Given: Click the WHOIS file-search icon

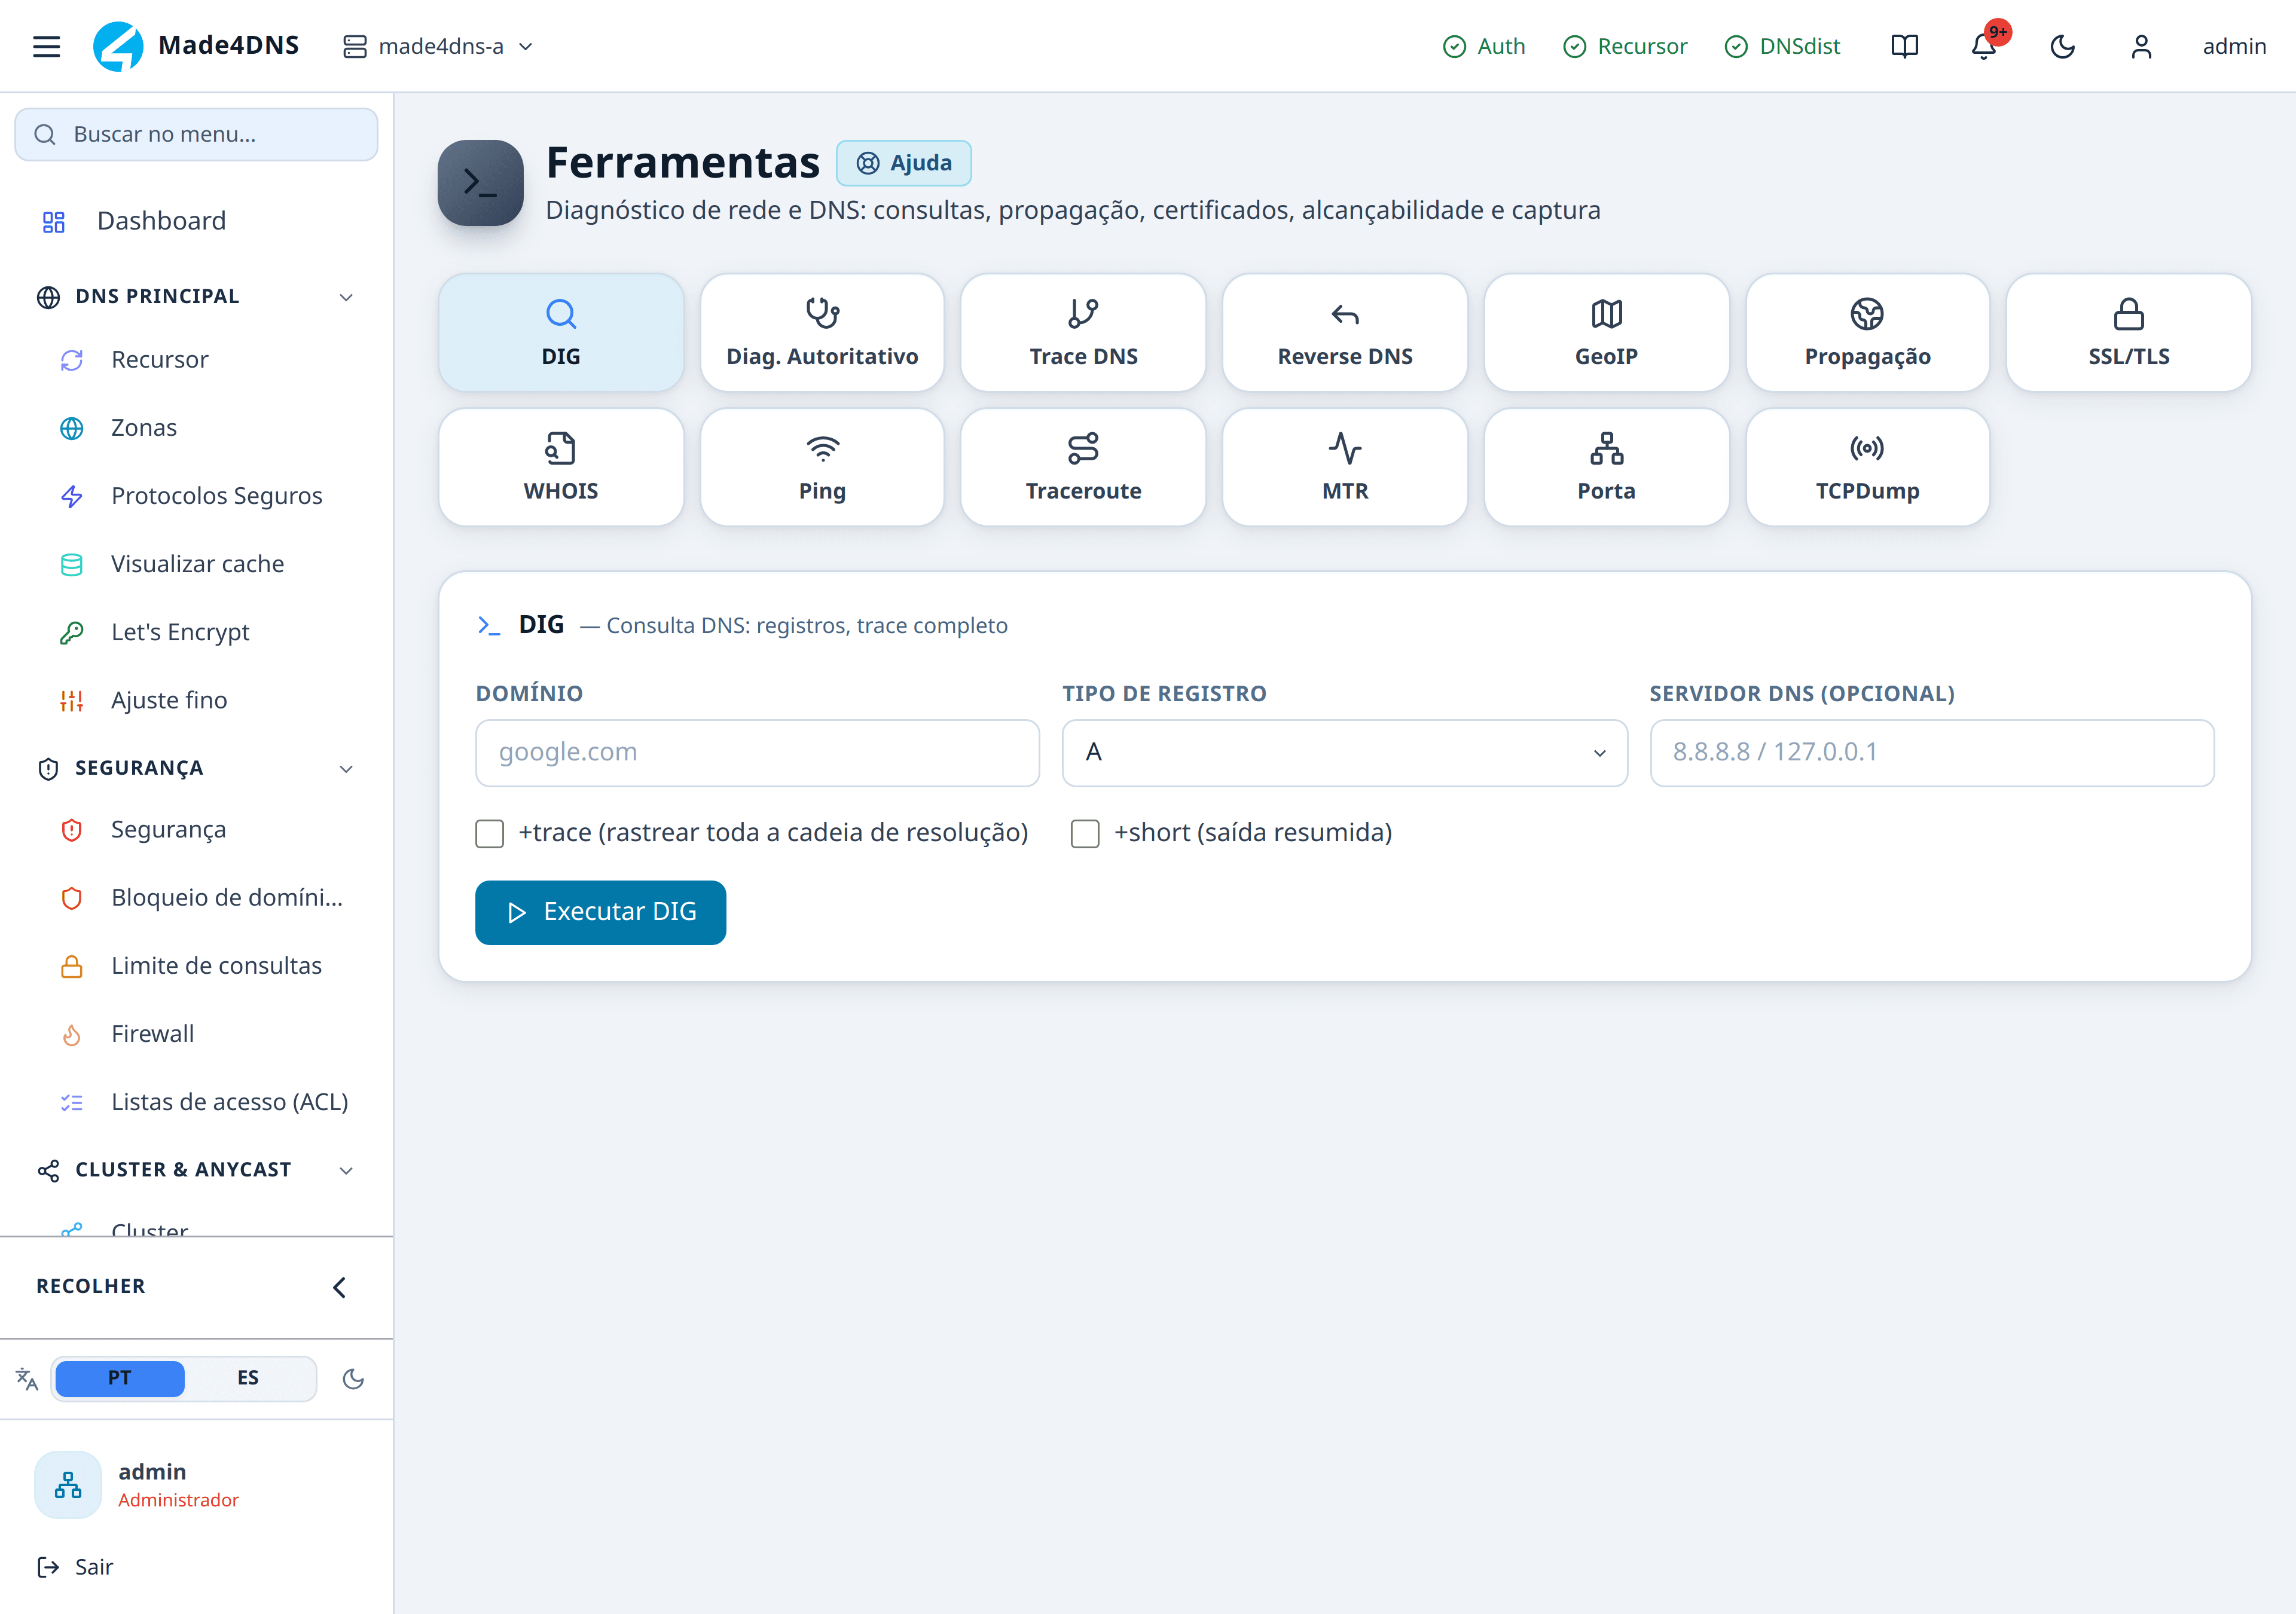Looking at the screenshot, I should tap(561, 449).
